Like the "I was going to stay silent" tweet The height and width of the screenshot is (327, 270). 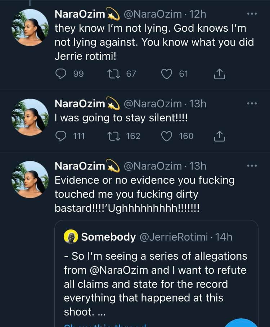166,136
